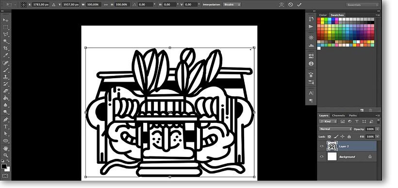Select the Zoom tool
Screen dimensions: 398x188
pos(6,155)
